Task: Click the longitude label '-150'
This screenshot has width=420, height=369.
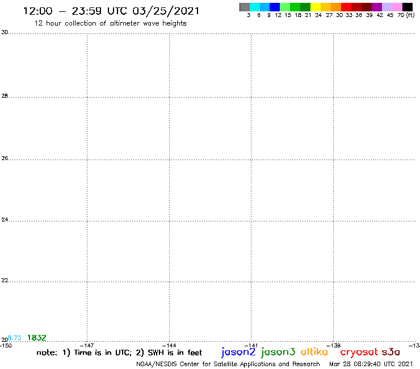Action: pos(6,345)
